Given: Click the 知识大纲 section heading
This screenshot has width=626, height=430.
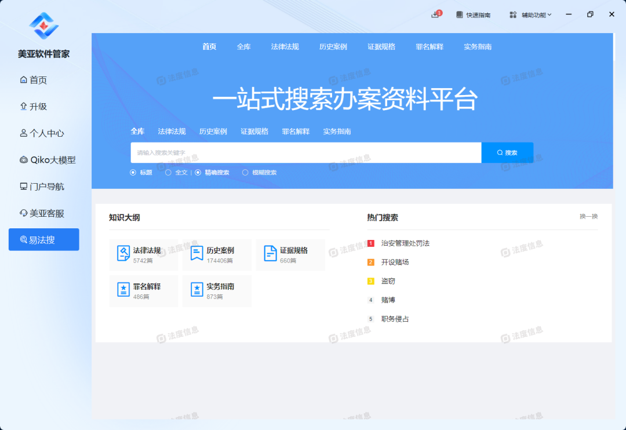Looking at the screenshot, I should 124,217.
